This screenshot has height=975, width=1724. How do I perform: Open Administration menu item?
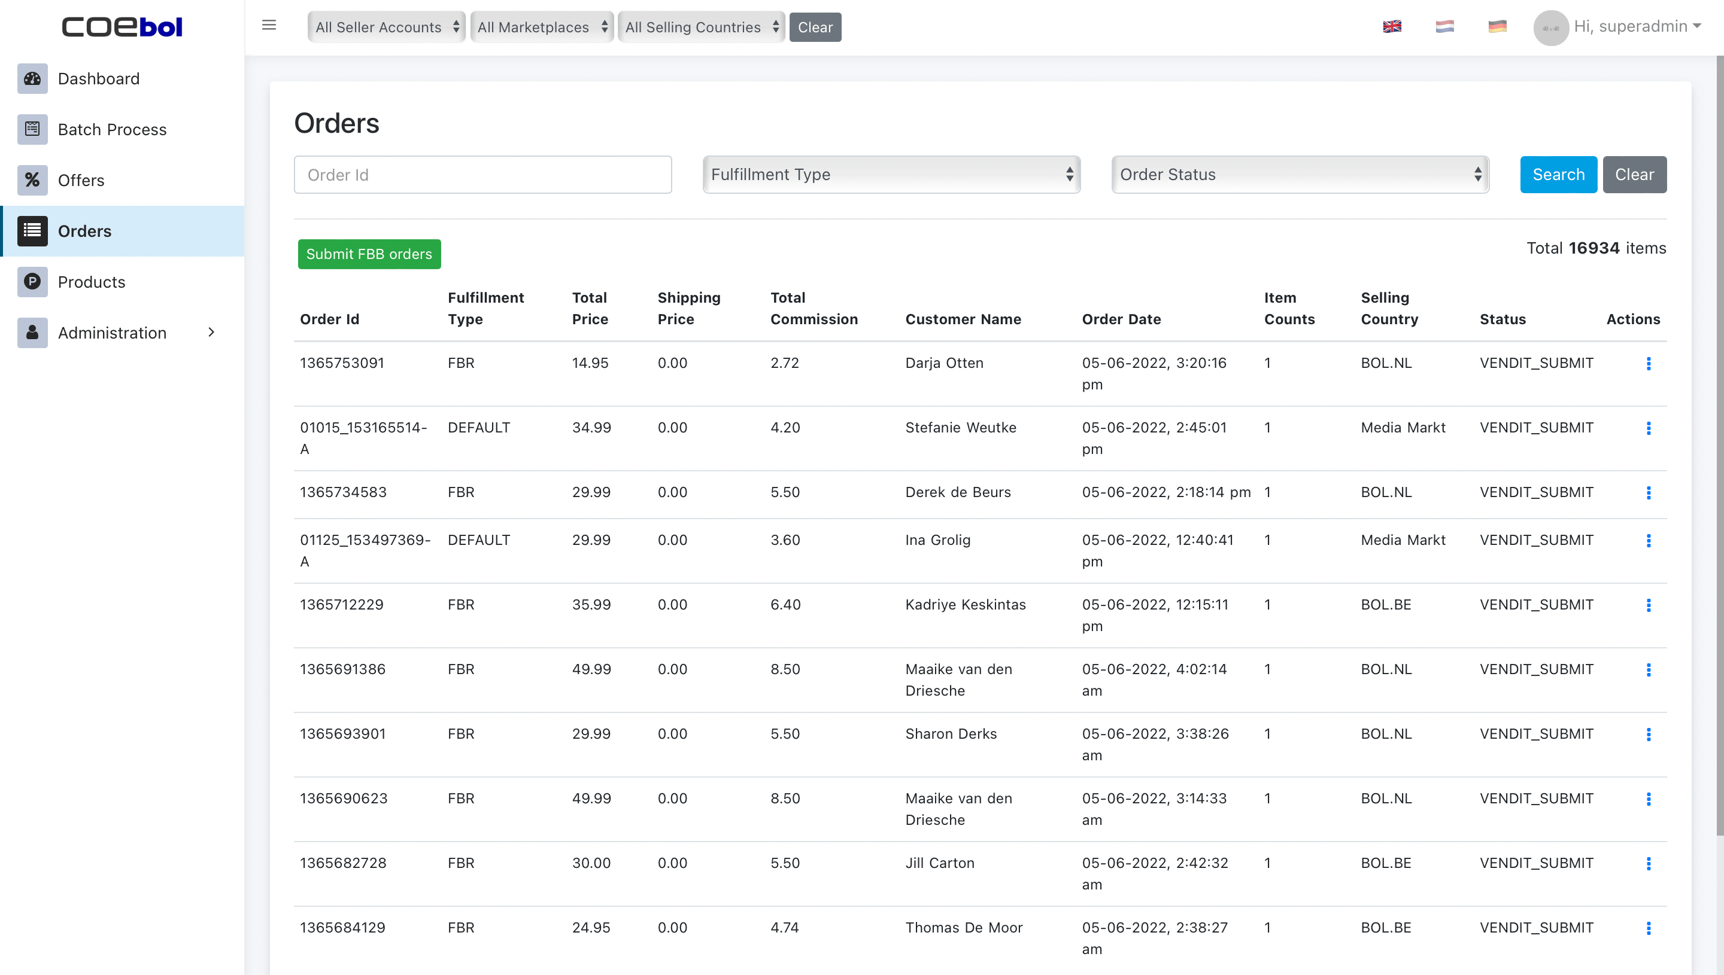[x=122, y=333]
